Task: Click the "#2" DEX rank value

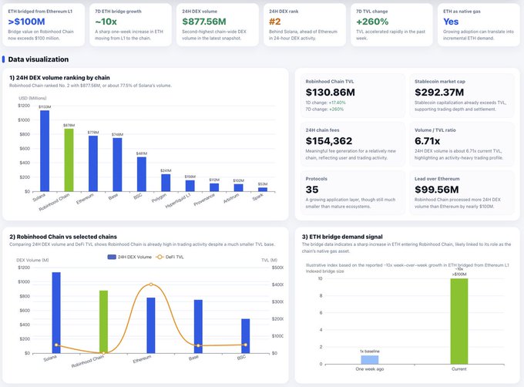Action: click(x=274, y=22)
